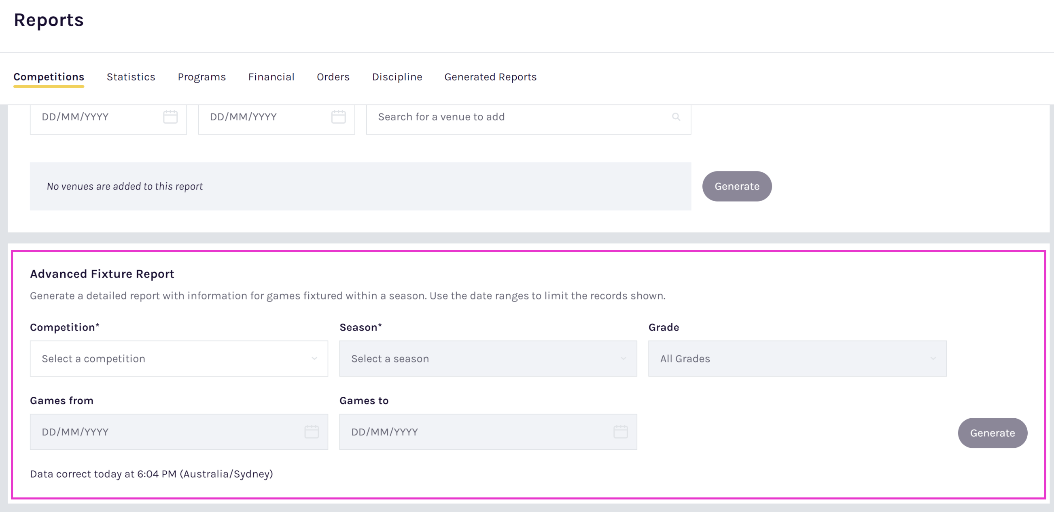
Task: Click Generate for Advanced Fixture Report
Action: [x=992, y=433]
